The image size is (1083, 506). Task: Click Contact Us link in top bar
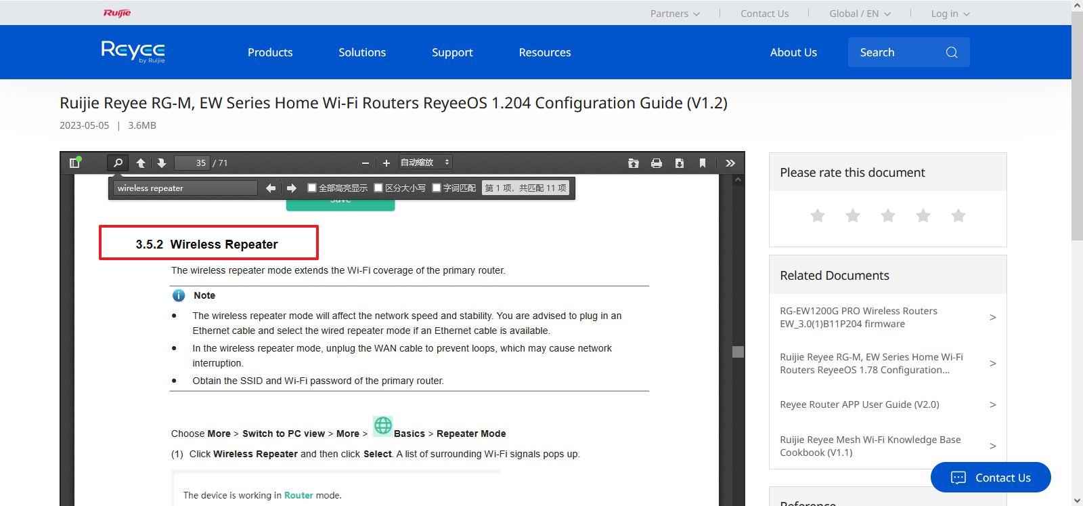click(764, 14)
